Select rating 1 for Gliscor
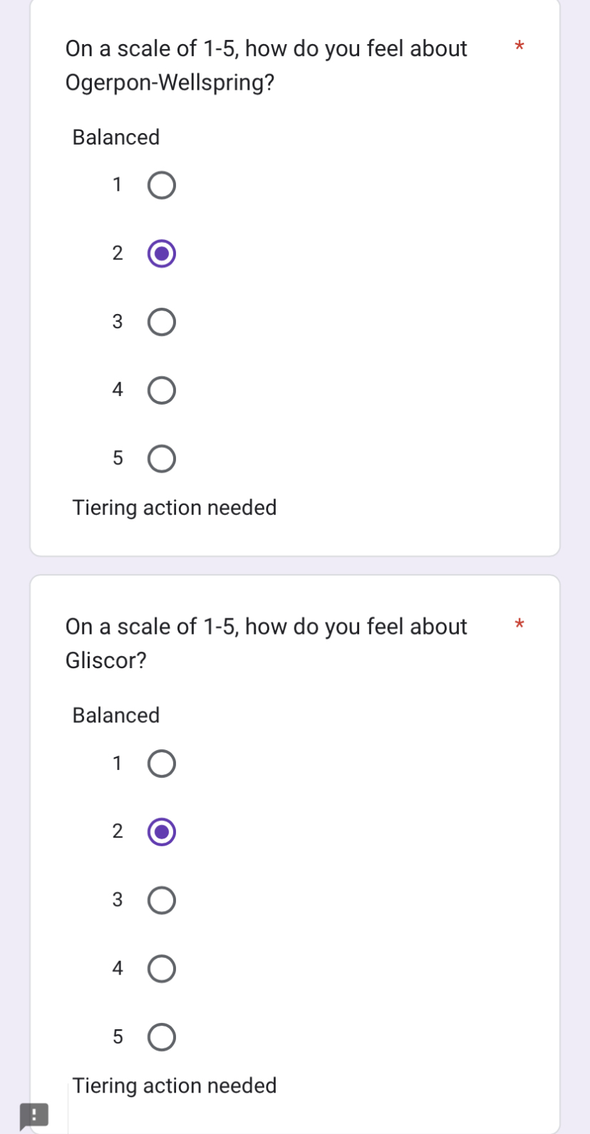 coord(162,764)
